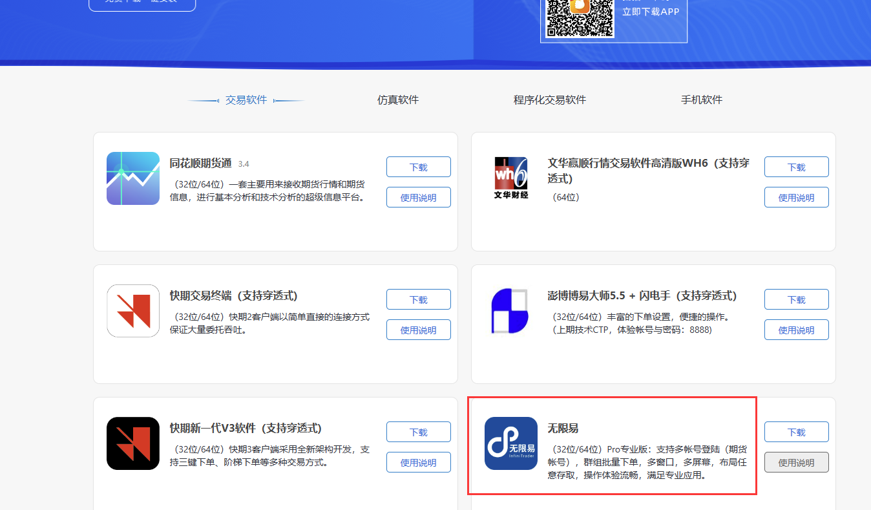This screenshot has width=871, height=510.
Task: Switch to the 仿真软件 tab
Action: point(398,100)
